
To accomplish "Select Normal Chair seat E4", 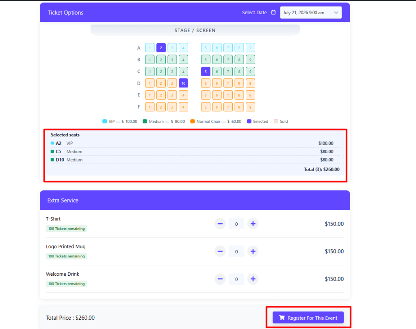I will tap(183, 95).
